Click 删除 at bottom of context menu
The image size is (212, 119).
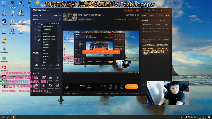pyautogui.click(x=44, y=62)
